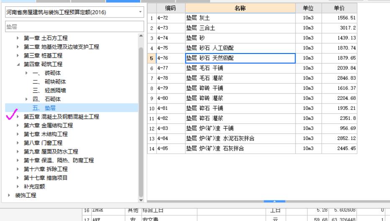This screenshot has height=221, width=390.
Task: Select 垫层 碎砖 灌浆 cell
Action: 240,98
